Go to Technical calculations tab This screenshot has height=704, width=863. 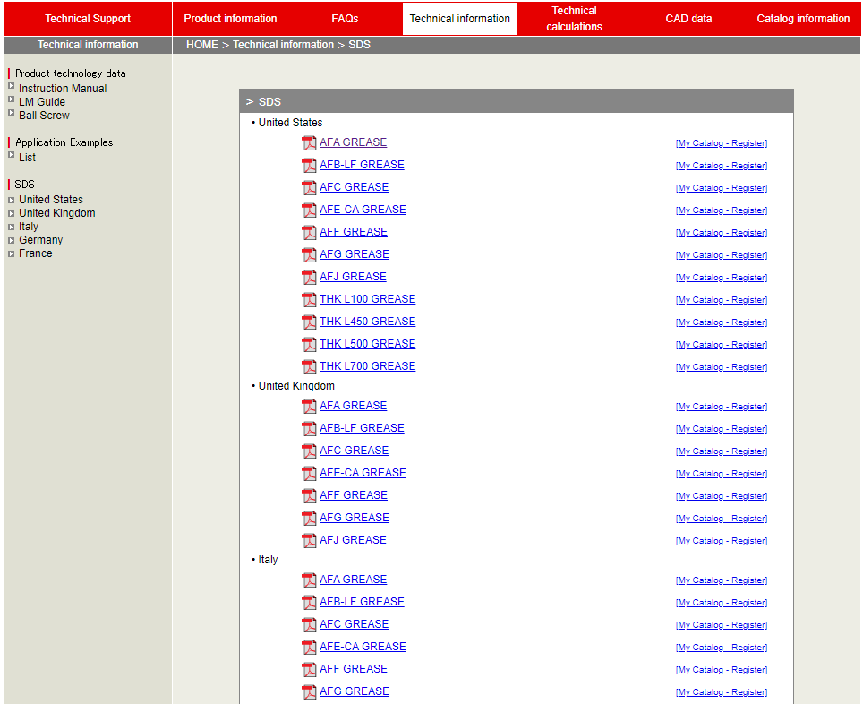pyautogui.click(x=574, y=19)
